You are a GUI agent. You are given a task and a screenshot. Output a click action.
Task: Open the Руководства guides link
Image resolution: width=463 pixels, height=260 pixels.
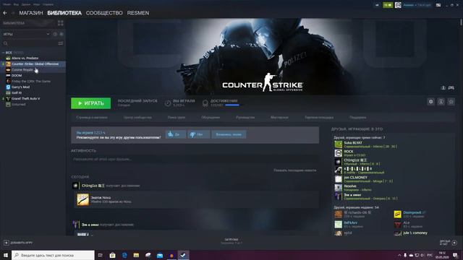(x=245, y=117)
